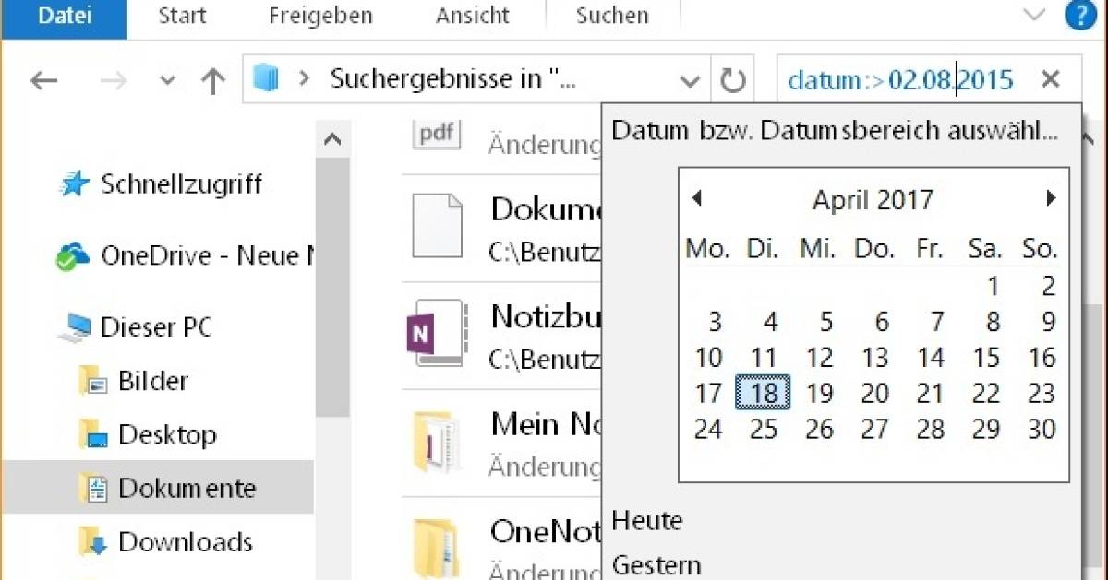Refresh the search results
Image resolution: width=1108 pixels, height=580 pixels.
tap(732, 80)
